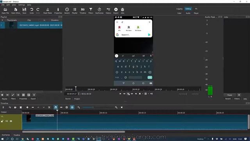Click the timeline Cut icon

point(10,107)
